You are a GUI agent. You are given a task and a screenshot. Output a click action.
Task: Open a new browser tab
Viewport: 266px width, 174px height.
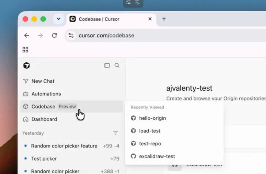(x=164, y=19)
